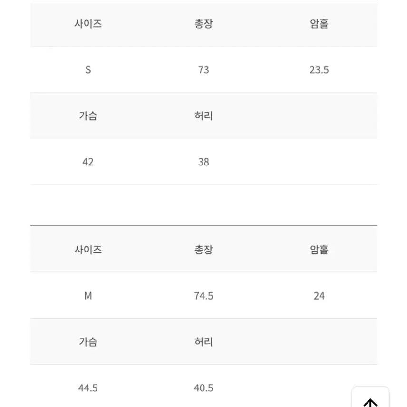Click the 74.5 total length value
Viewport: 407px width, 407px height.
(x=203, y=296)
